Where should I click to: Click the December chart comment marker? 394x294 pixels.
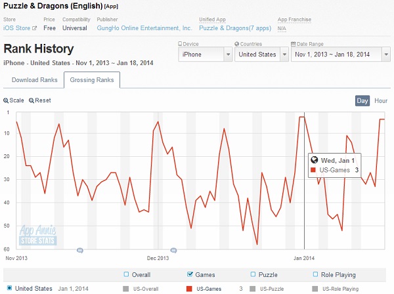(173, 250)
